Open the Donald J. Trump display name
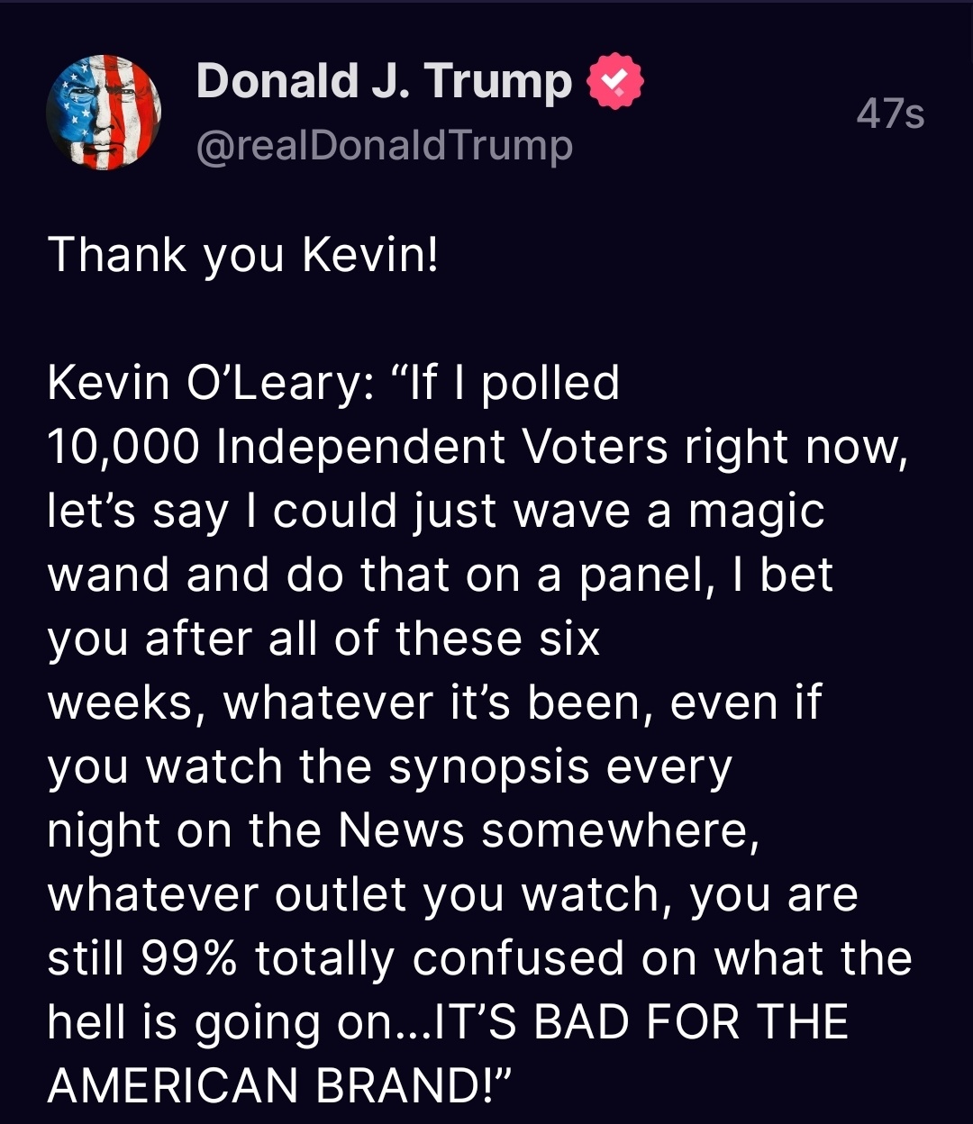Viewport: 973px width, 1124px height. click(x=384, y=81)
